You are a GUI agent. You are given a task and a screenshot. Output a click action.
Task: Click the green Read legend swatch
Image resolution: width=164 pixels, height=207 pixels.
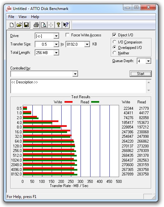(x=95, y=102)
